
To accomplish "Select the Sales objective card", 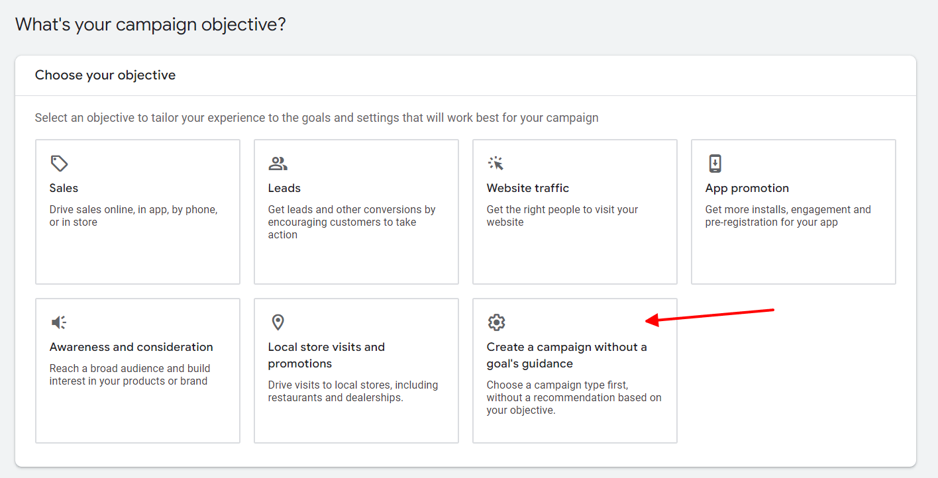I will pos(137,211).
